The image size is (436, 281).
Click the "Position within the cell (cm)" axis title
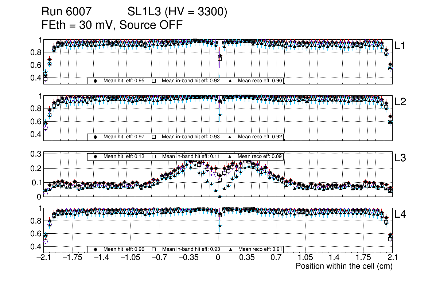344,266
